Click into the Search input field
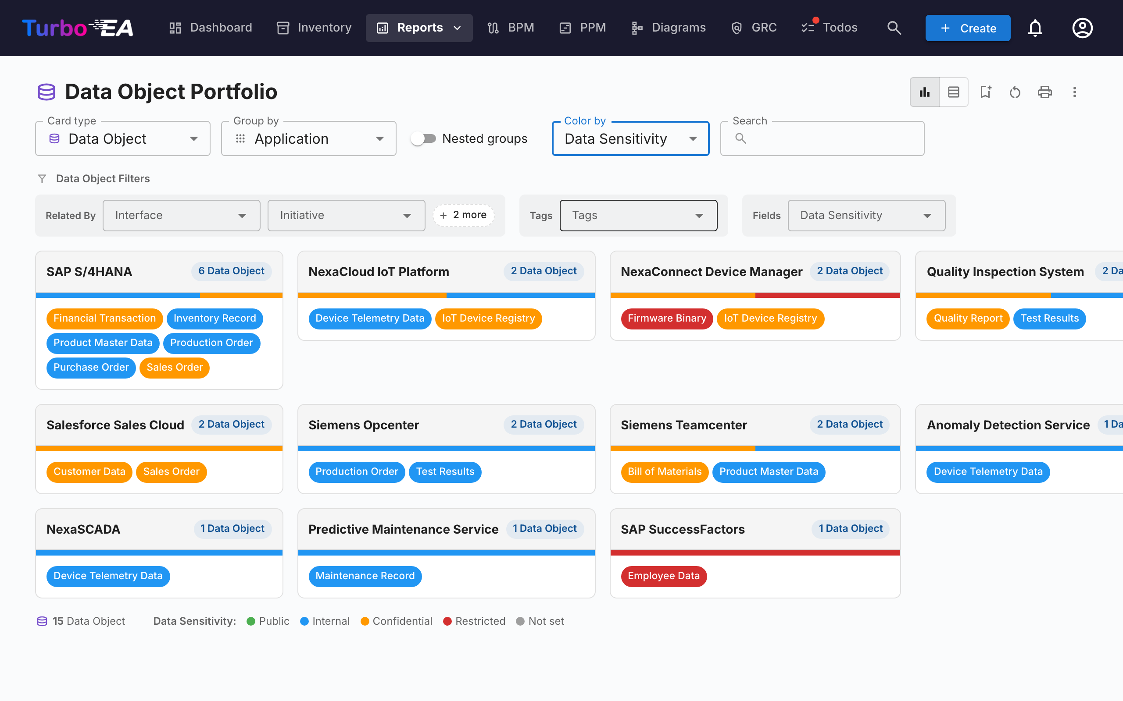Screen dimensions: 1123x701 822,138
